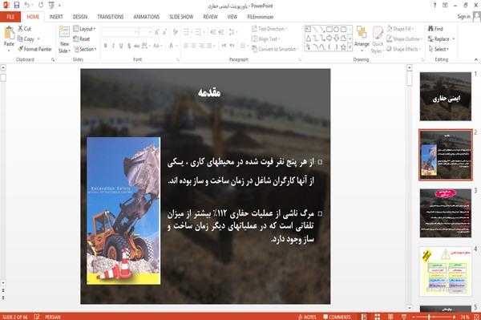Screen dimensions: 481x320
Task: Open the font name combo box
Action: (x=120, y=32)
